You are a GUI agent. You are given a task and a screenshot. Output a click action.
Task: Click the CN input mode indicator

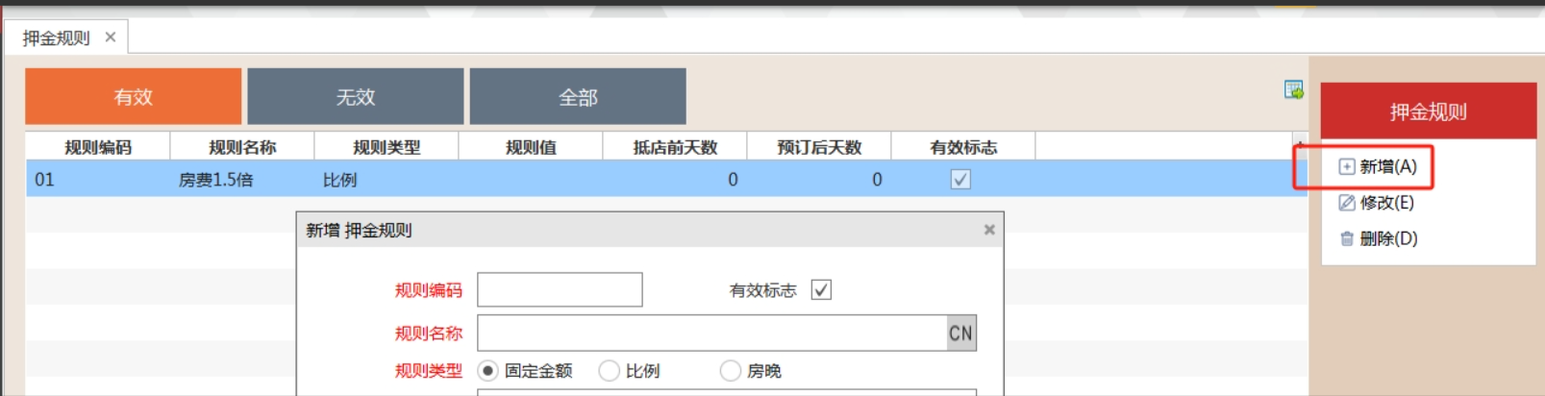(x=960, y=334)
